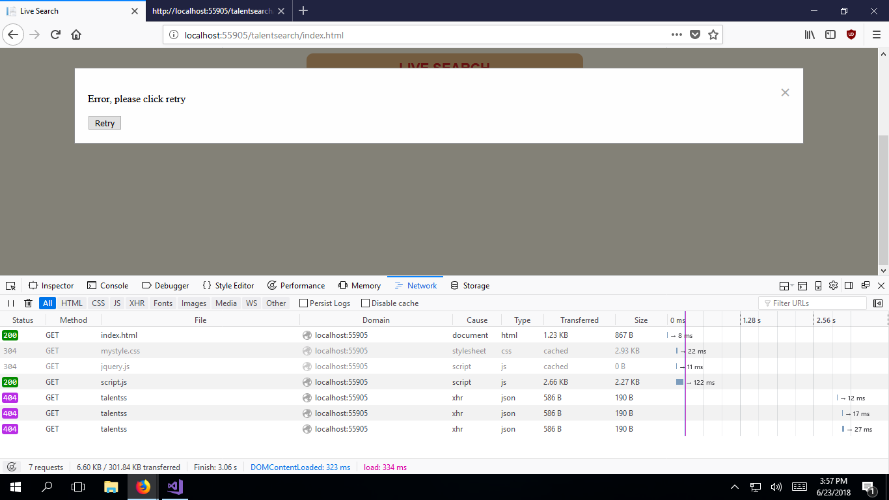889x500 pixels.
Task: Save page to Pocket
Action: point(695,35)
